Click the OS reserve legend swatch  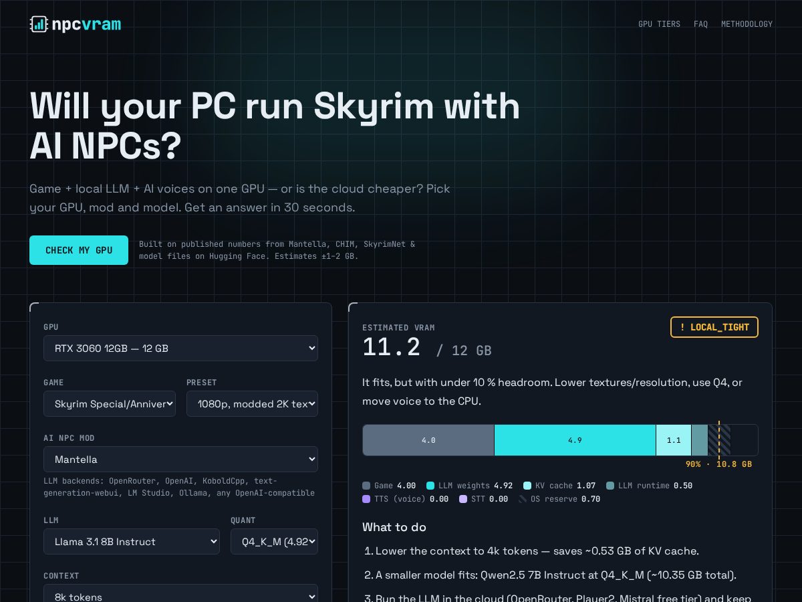tap(523, 499)
